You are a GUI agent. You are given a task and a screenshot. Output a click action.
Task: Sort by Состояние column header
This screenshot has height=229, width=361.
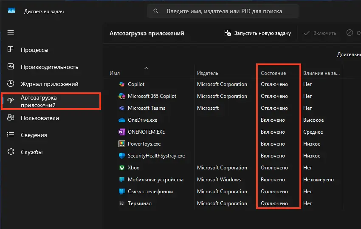tap(273, 73)
